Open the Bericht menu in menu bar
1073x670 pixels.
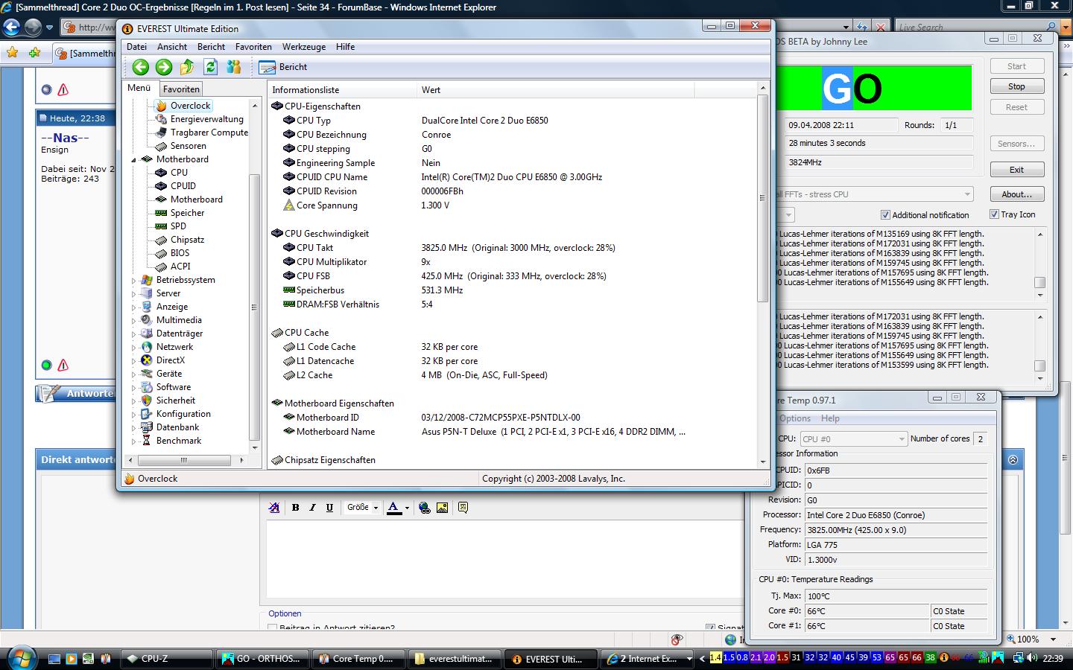(211, 47)
